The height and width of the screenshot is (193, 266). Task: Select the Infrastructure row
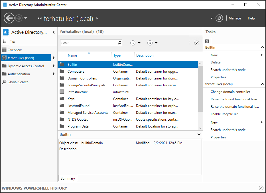pos(128,92)
